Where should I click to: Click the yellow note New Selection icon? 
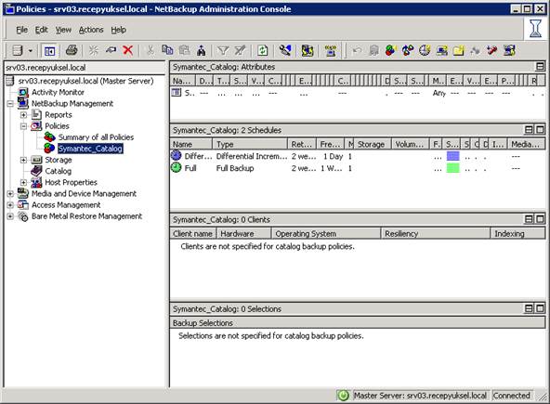point(458,51)
